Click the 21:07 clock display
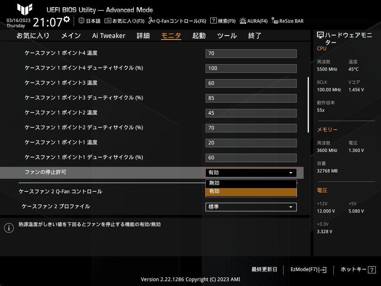Image resolution: width=381 pixels, height=286 pixels. click(x=48, y=22)
